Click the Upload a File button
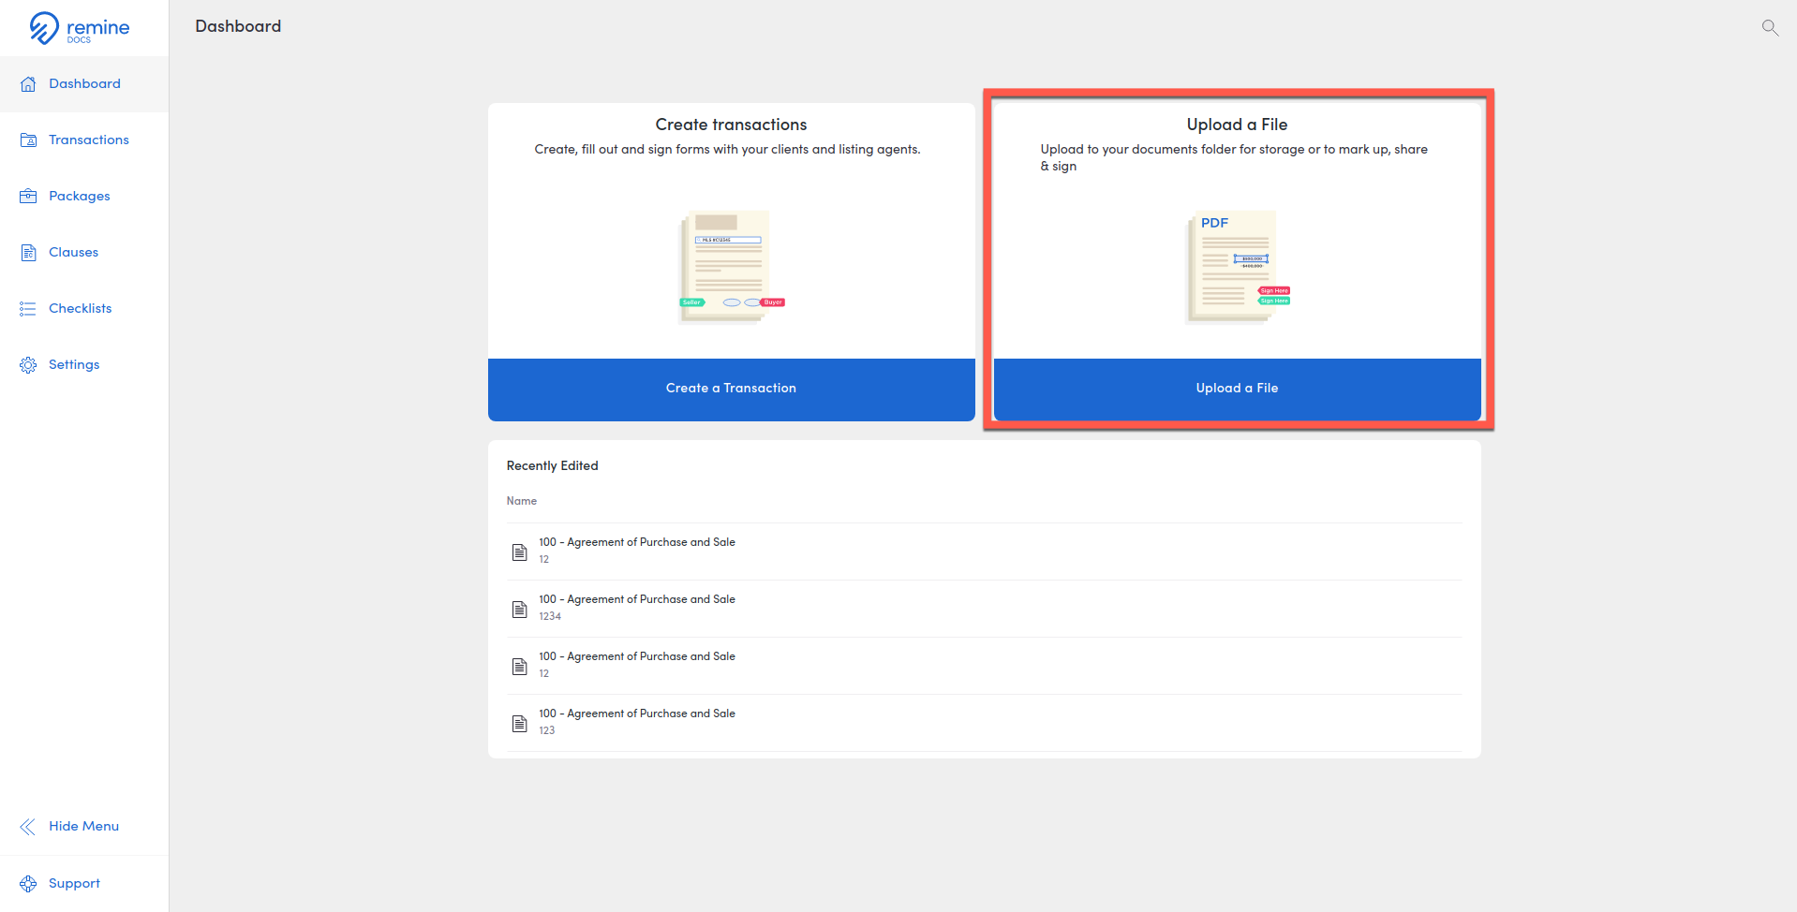1797x912 pixels. [x=1238, y=390]
